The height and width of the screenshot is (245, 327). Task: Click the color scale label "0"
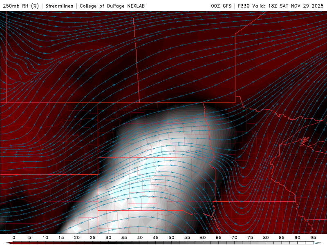point(14,238)
